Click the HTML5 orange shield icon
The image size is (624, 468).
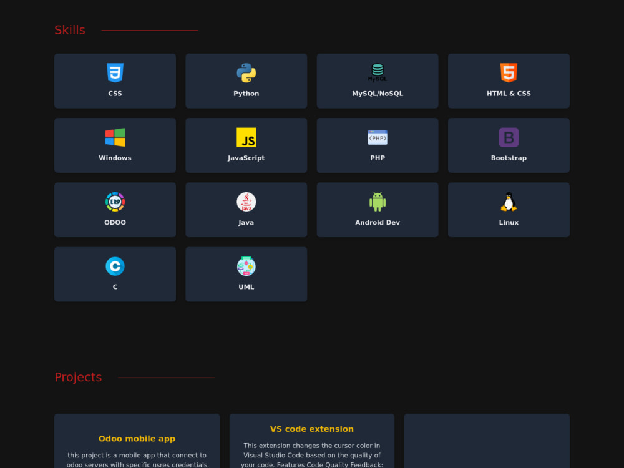tap(509, 73)
